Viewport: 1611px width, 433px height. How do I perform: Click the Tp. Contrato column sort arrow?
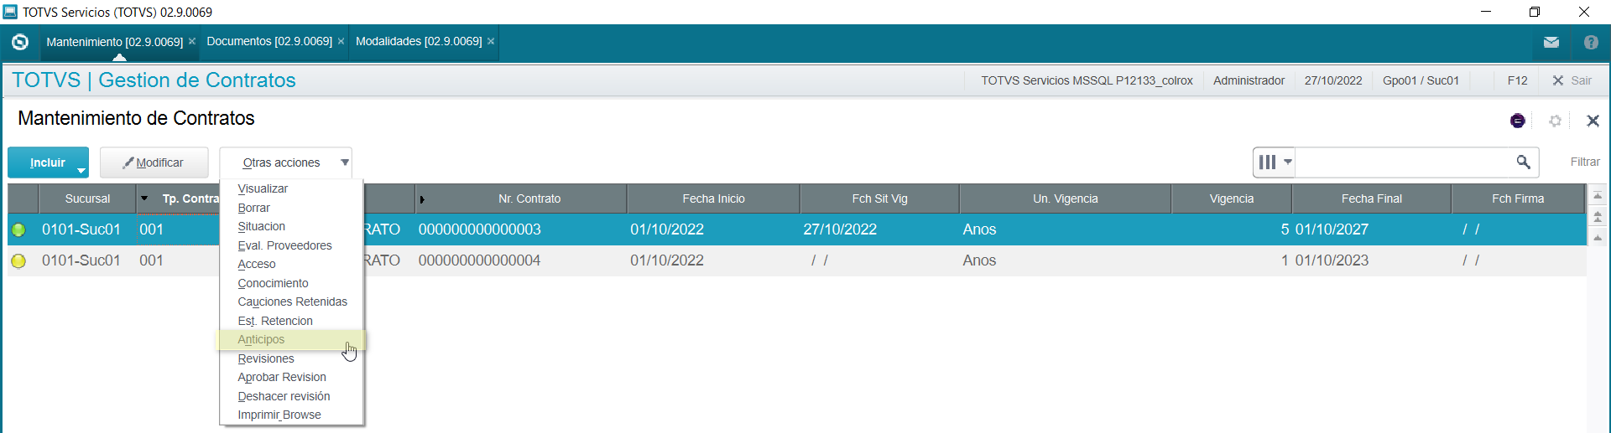tap(144, 198)
